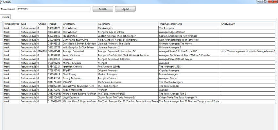Select TrackId cell '646752399'
278x130 pixels.
[x=55, y=90]
